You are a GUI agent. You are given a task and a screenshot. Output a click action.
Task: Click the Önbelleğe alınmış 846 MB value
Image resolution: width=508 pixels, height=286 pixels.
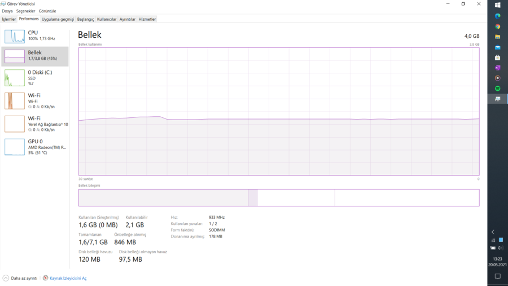pyautogui.click(x=125, y=242)
